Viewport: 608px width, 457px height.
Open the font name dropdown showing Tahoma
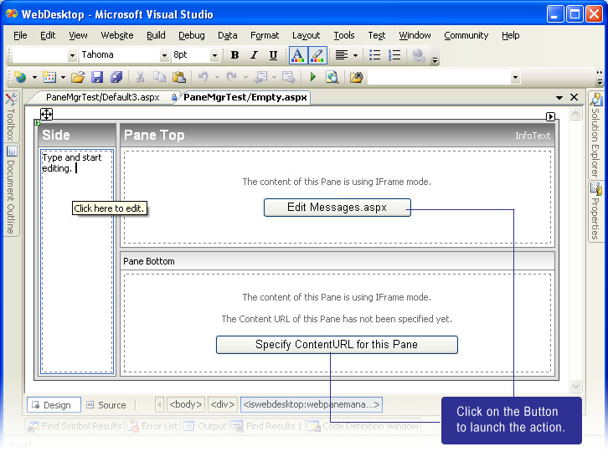coord(164,55)
